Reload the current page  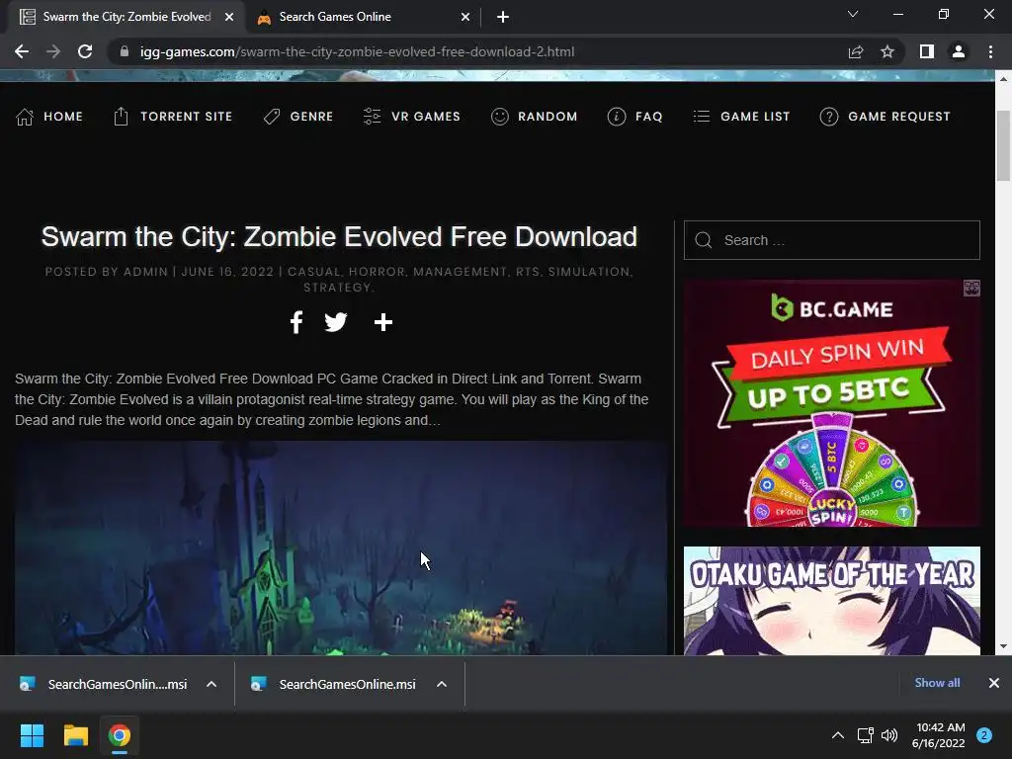tap(85, 51)
